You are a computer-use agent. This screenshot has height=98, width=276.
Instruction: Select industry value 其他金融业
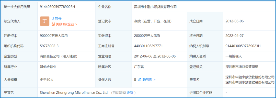pos(48,67)
